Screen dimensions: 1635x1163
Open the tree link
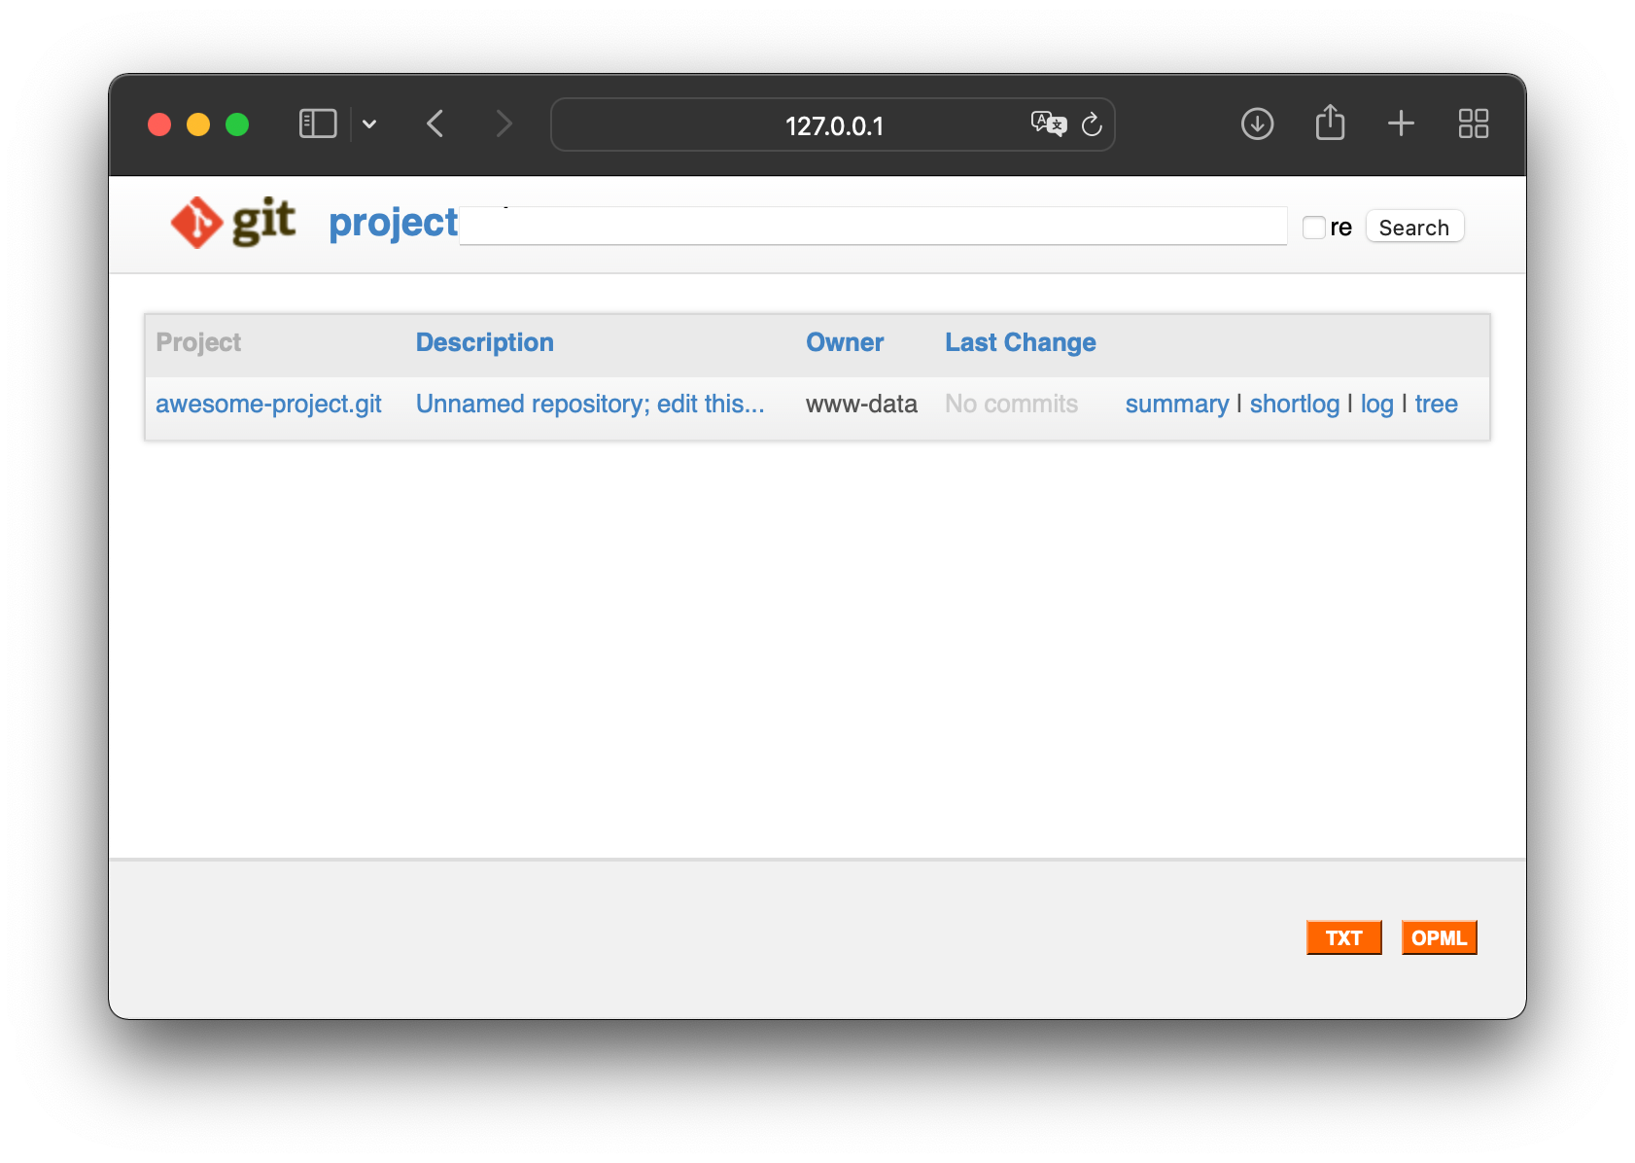coord(1437,404)
